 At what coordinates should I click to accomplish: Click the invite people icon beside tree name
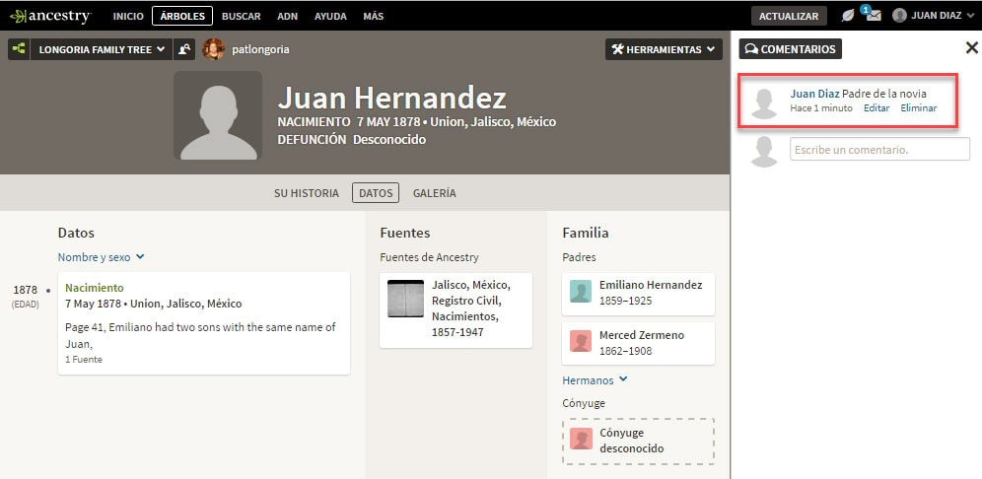tap(184, 49)
